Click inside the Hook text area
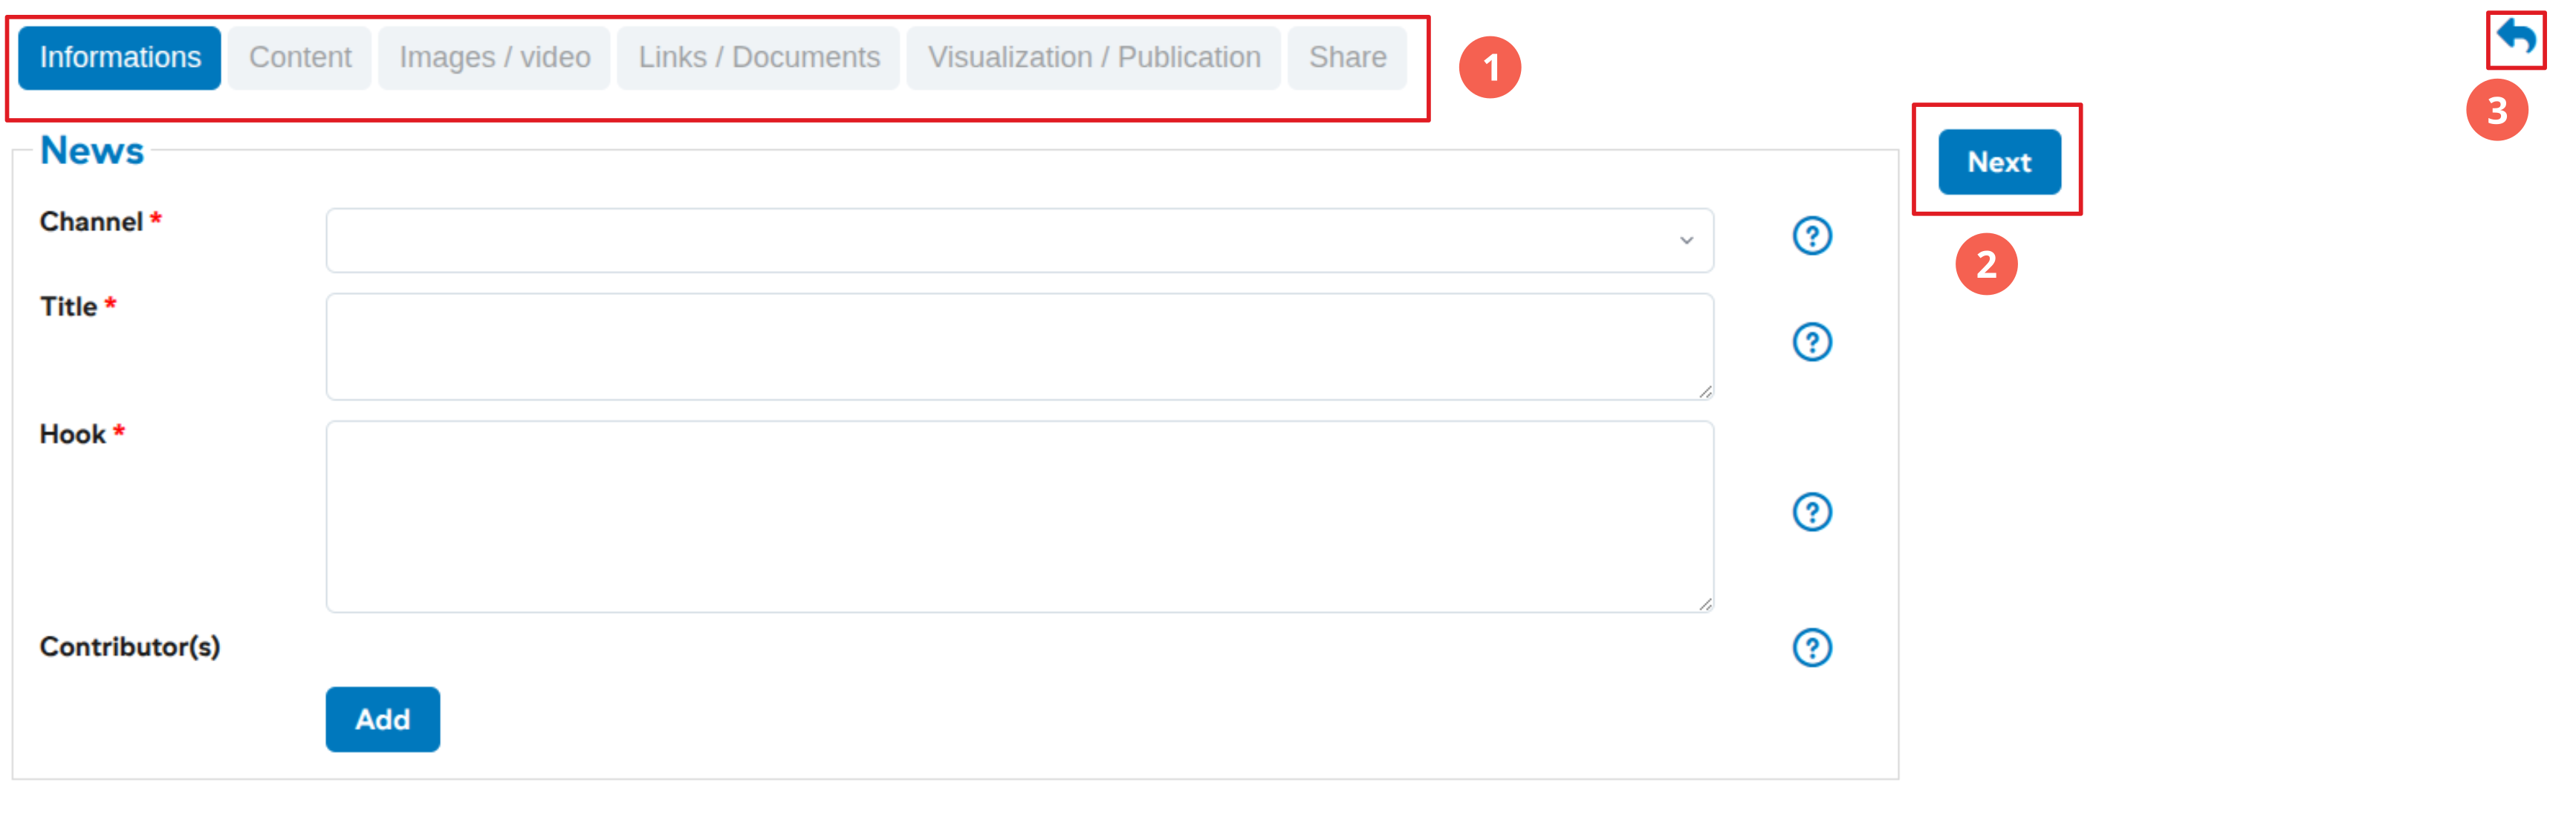This screenshot has width=2576, height=814. click(x=1018, y=516)
